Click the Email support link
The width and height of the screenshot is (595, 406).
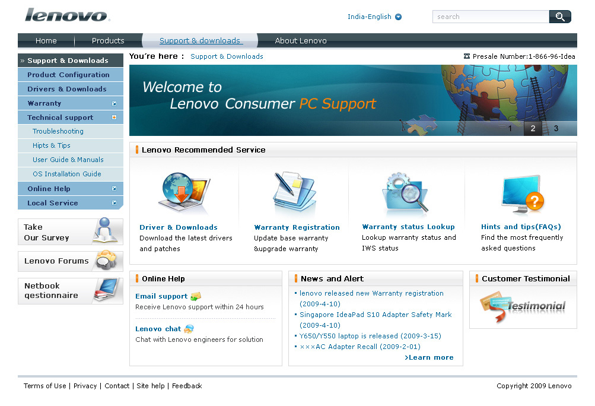click(x=161, y=296)
